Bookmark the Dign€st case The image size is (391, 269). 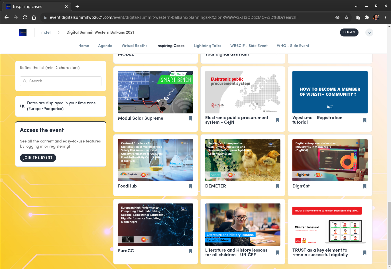[365, 186]
